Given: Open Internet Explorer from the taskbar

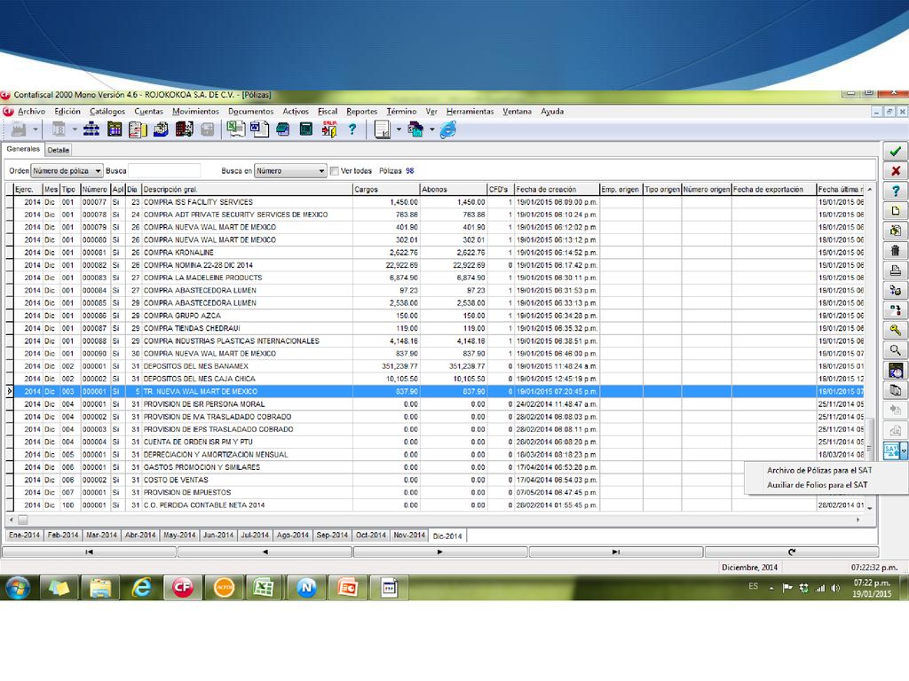Looking at the screenshot, I should tap(141, 588).
